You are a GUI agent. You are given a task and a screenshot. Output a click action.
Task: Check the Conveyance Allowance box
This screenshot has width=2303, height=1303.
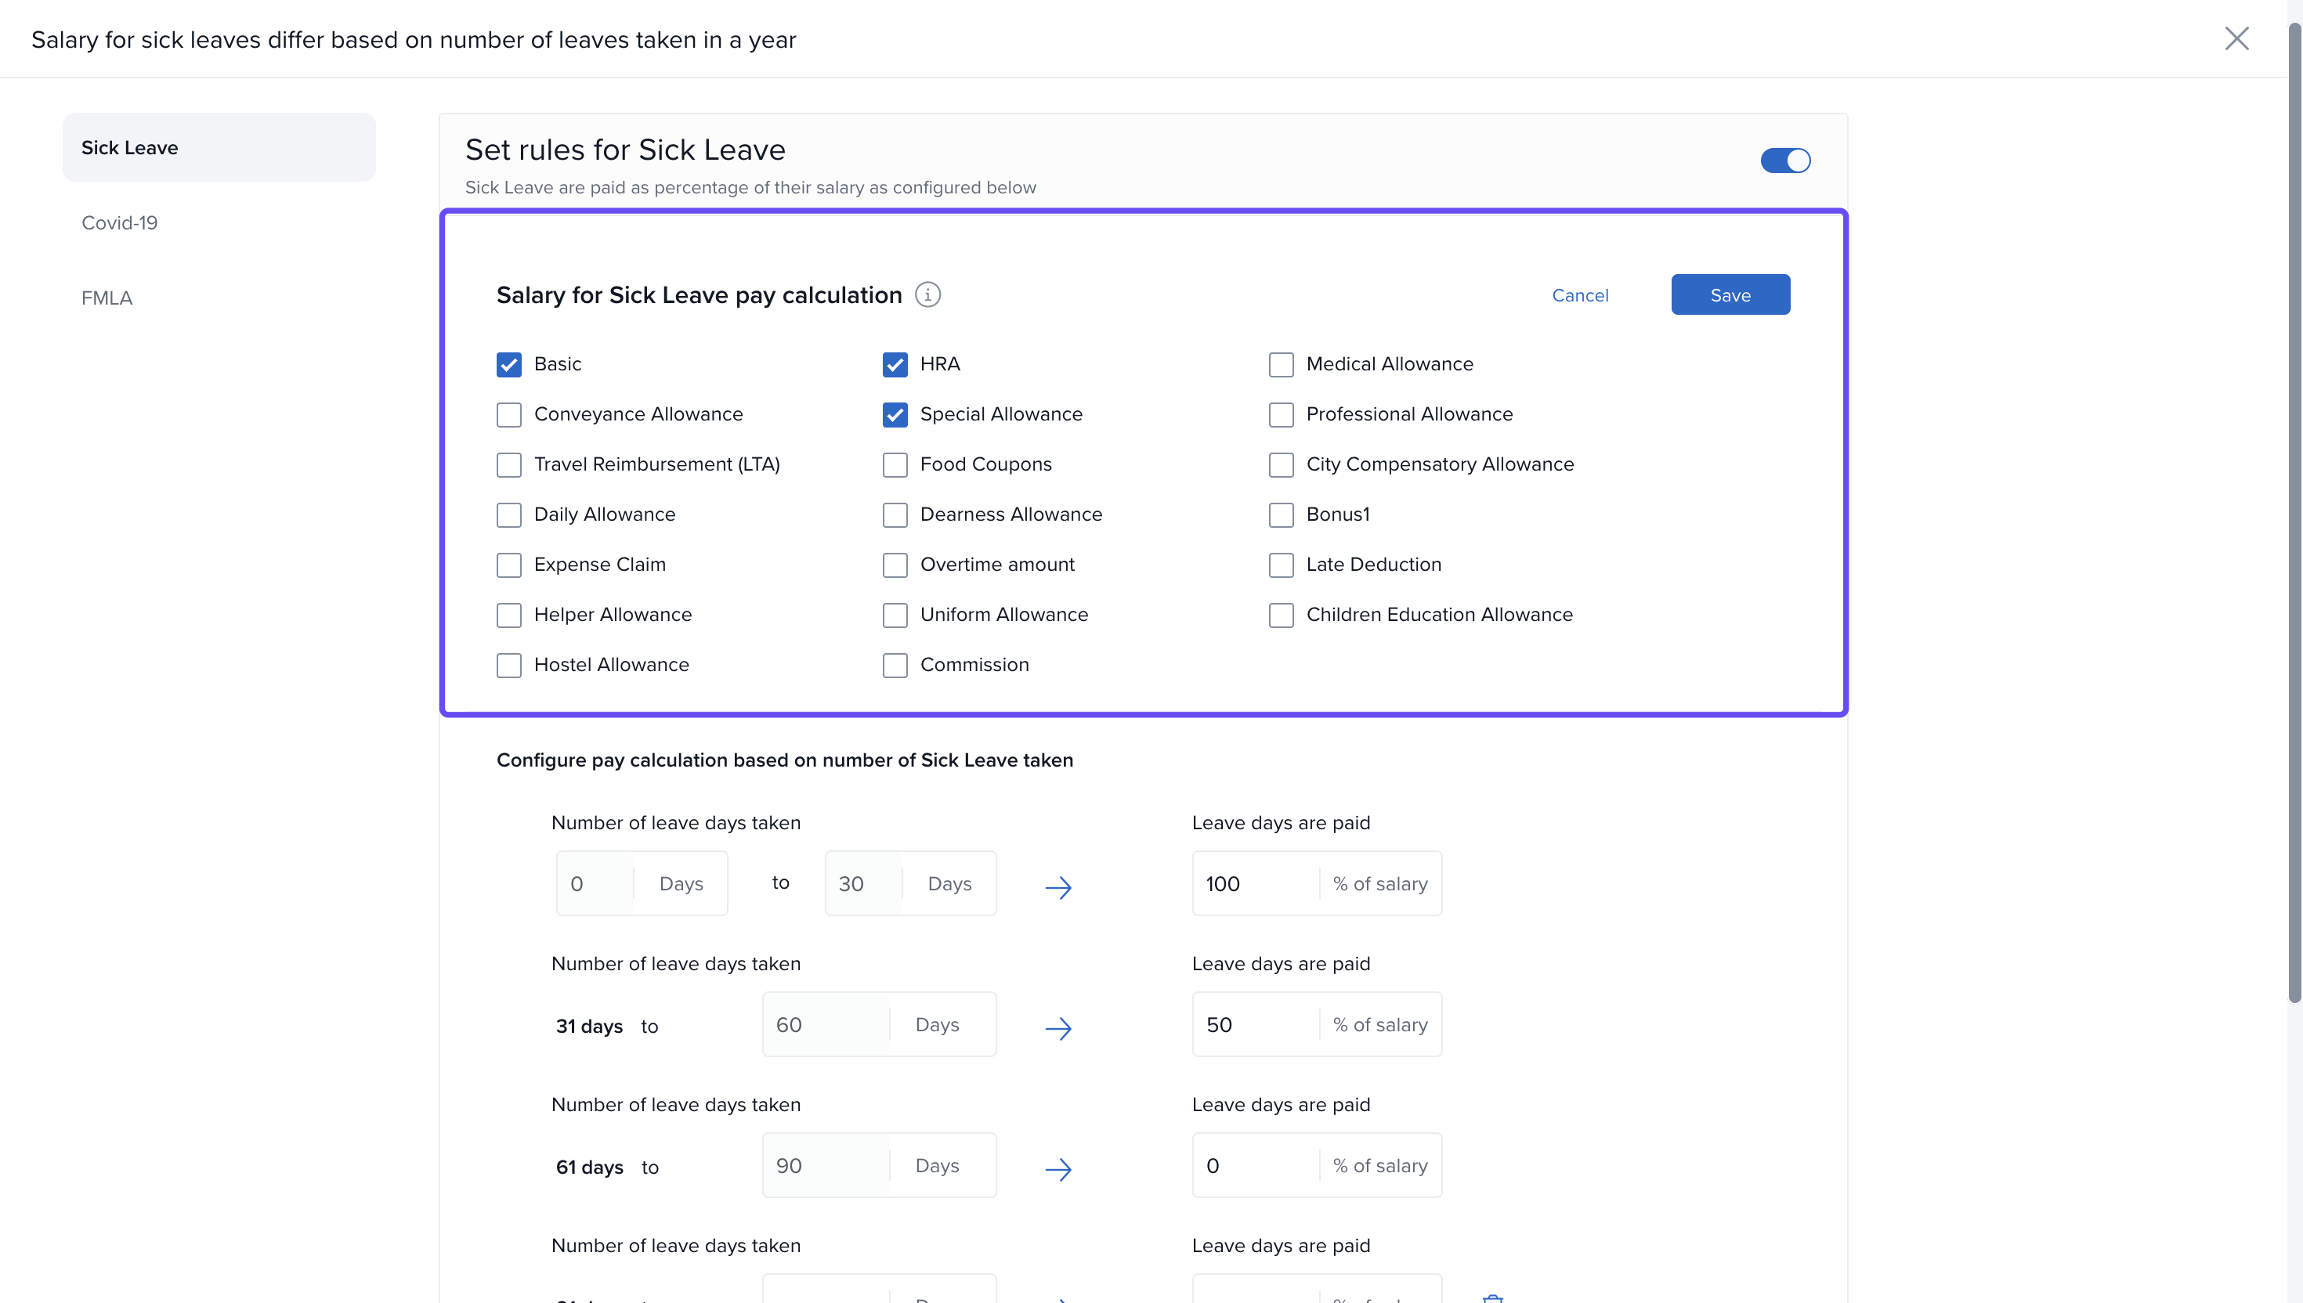pos(508,414)
